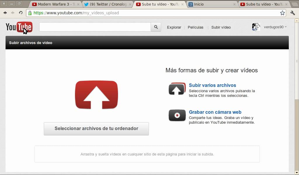Image resolution: width=299 pixels, height=175 pixels.
Task: Close the Modern Warfare 3 tab
Action: pos(78,4)
